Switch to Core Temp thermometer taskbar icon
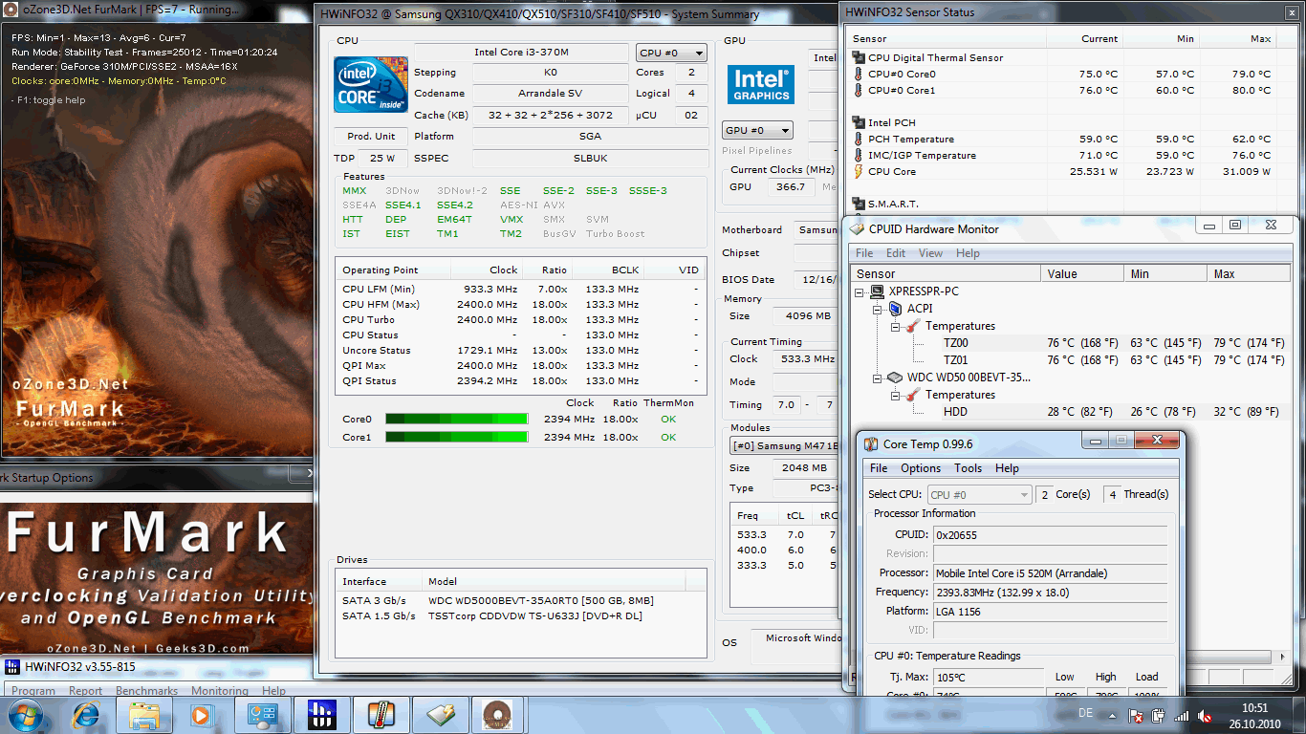This screenshot has height=734, width=1306. (x=381, y=715)
